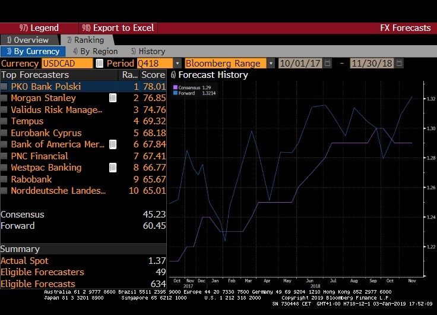The image size is (437, 315).
Task: Open the Legend button
Action: [39, 28]
